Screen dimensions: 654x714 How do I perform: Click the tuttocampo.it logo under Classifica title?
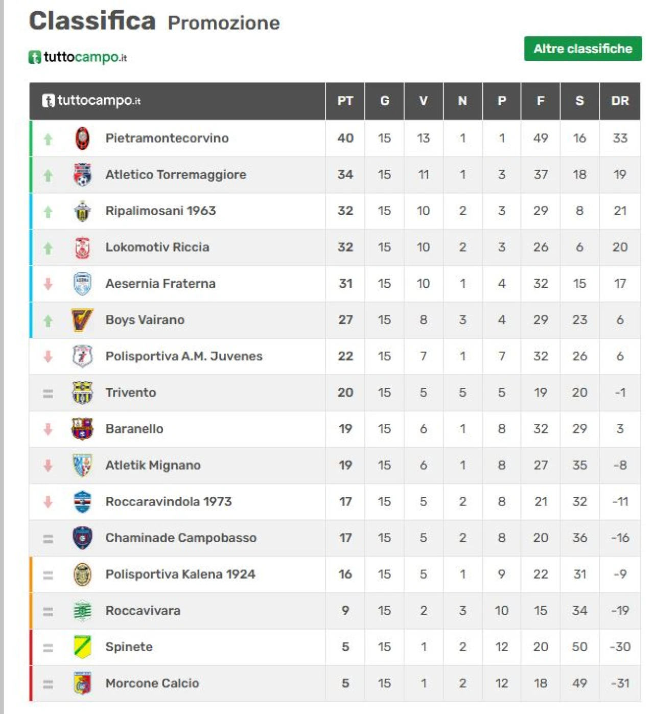pos(78,57)
